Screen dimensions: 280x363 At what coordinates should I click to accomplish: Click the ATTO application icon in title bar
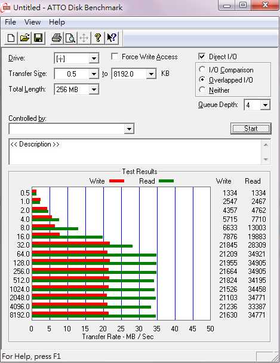[x=5, y=8]
